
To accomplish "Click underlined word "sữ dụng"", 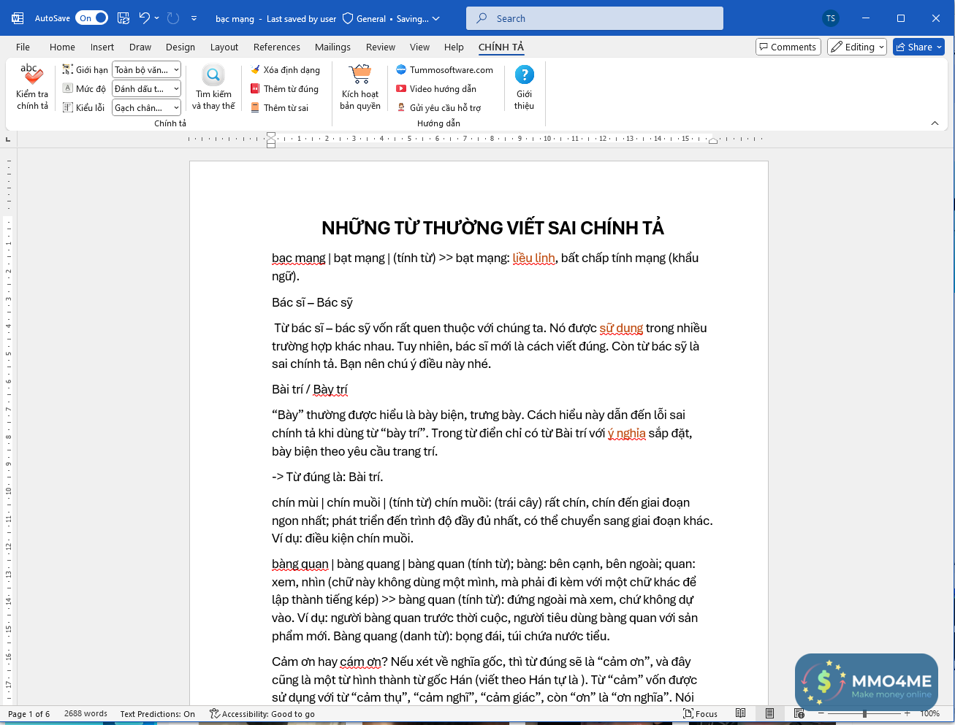I will pyautogui.click(x=621, y=328).
